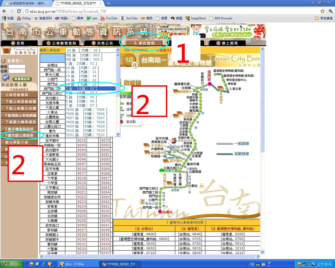Go back using the browser back arrow
The image size is (335, 268).
pyautogui.click(x=4, y=11)
